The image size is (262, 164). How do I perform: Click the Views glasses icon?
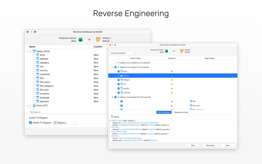(x=34, y=105)
